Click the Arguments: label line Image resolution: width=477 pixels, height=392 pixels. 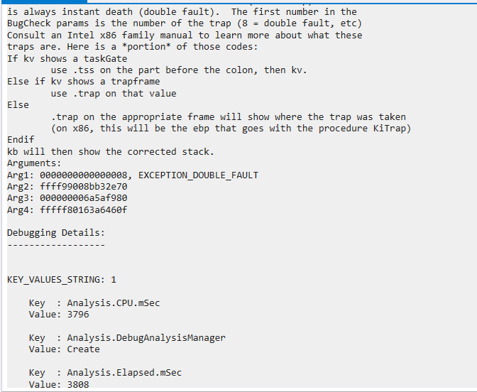[x=34, y=163]
